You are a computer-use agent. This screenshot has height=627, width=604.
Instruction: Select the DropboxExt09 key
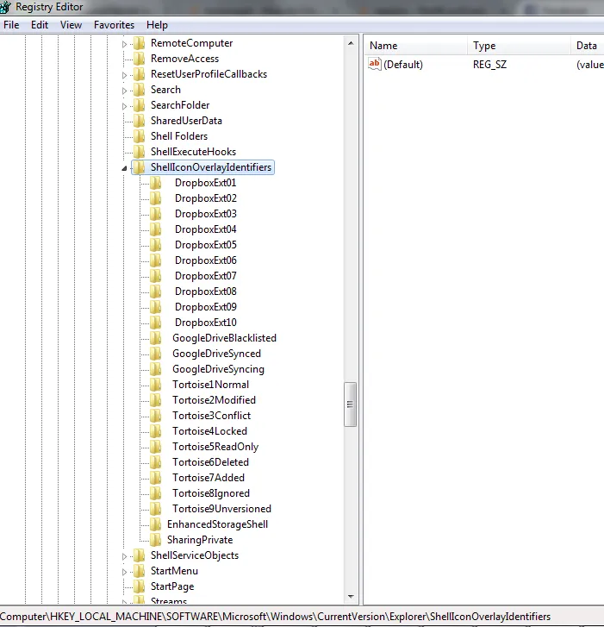(x=205, y=307)
